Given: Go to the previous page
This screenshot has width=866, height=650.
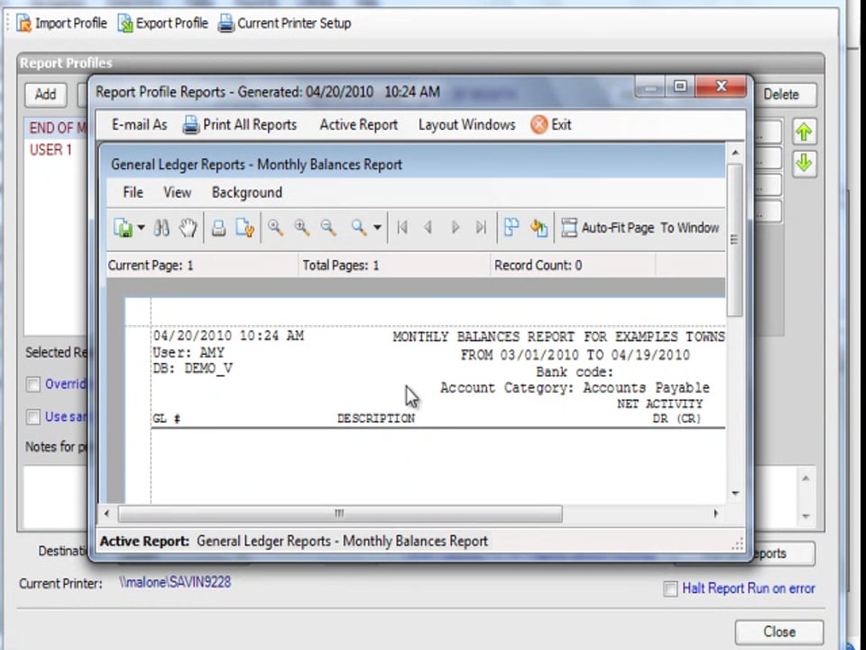Looking at the screenshot, I should click(428, 227).
